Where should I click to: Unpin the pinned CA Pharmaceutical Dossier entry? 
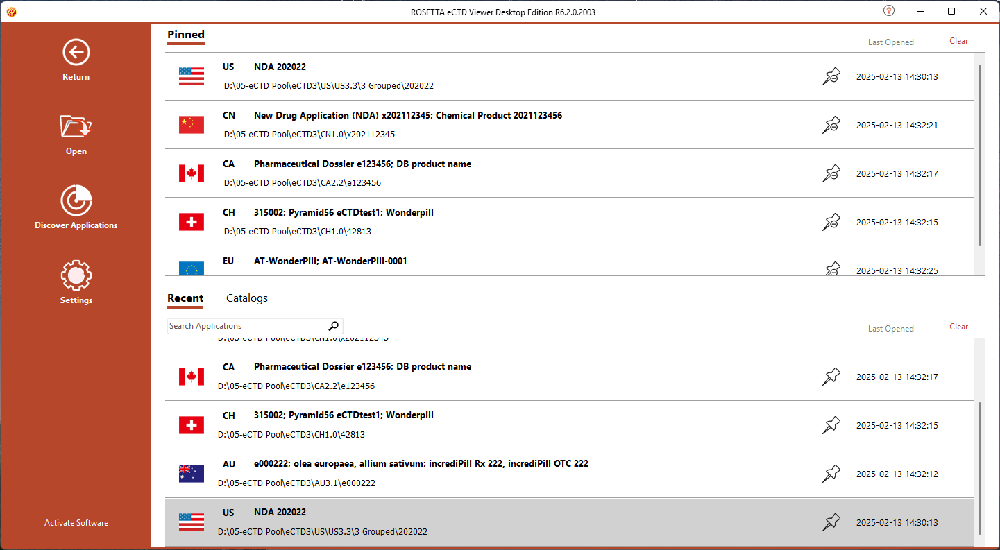click(x=831, y=174)
